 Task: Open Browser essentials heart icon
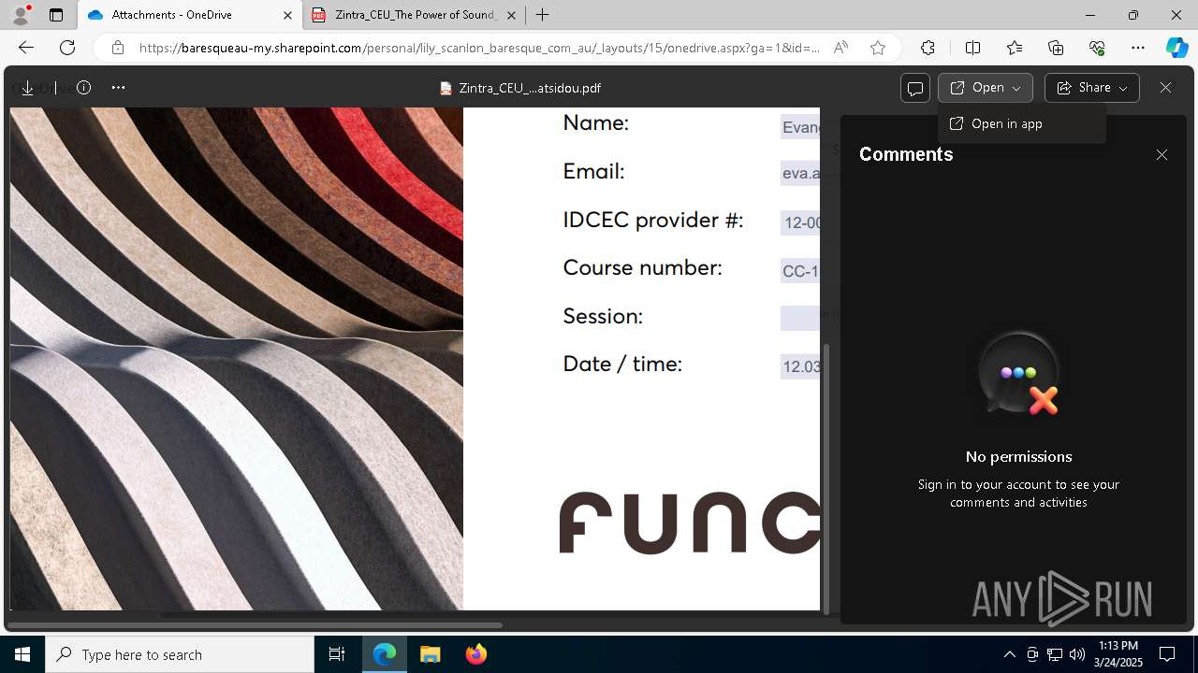click(1097, 48)
